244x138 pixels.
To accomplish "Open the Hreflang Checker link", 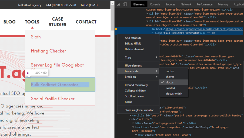I will (x=48, y=51).
